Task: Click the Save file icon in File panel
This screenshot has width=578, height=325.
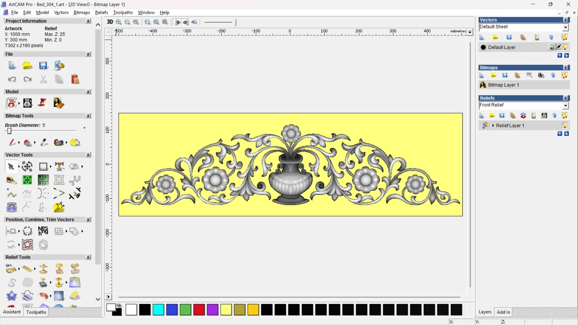Action: (43, 66)
